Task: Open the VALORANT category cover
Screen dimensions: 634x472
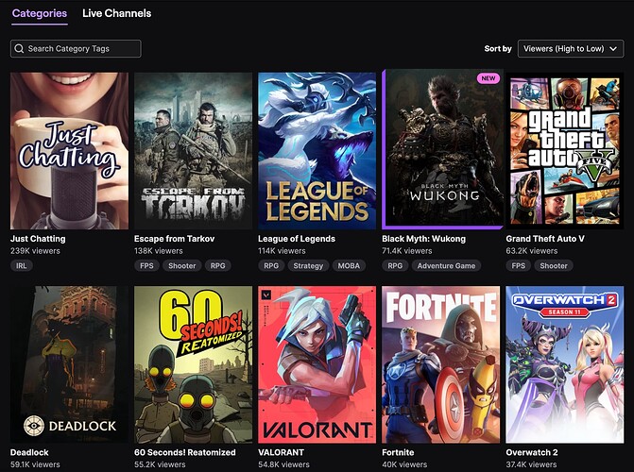Action: point(317,364)
